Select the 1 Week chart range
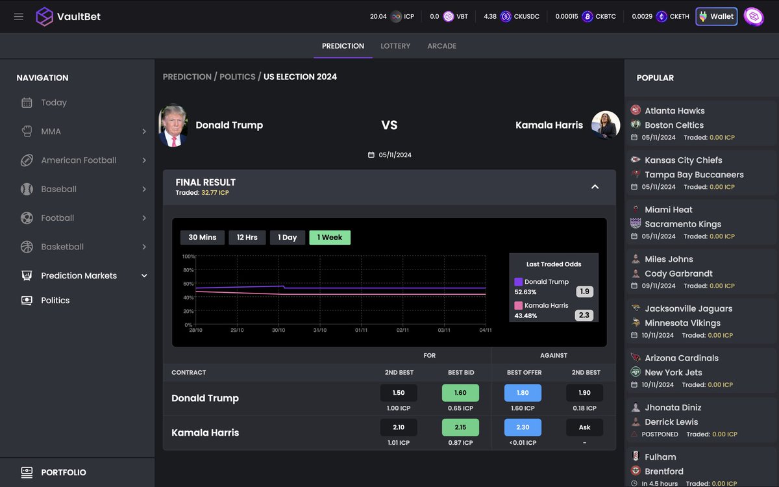Image resolution: width=779 pixels, height=487 pixels. pos(330,238)
